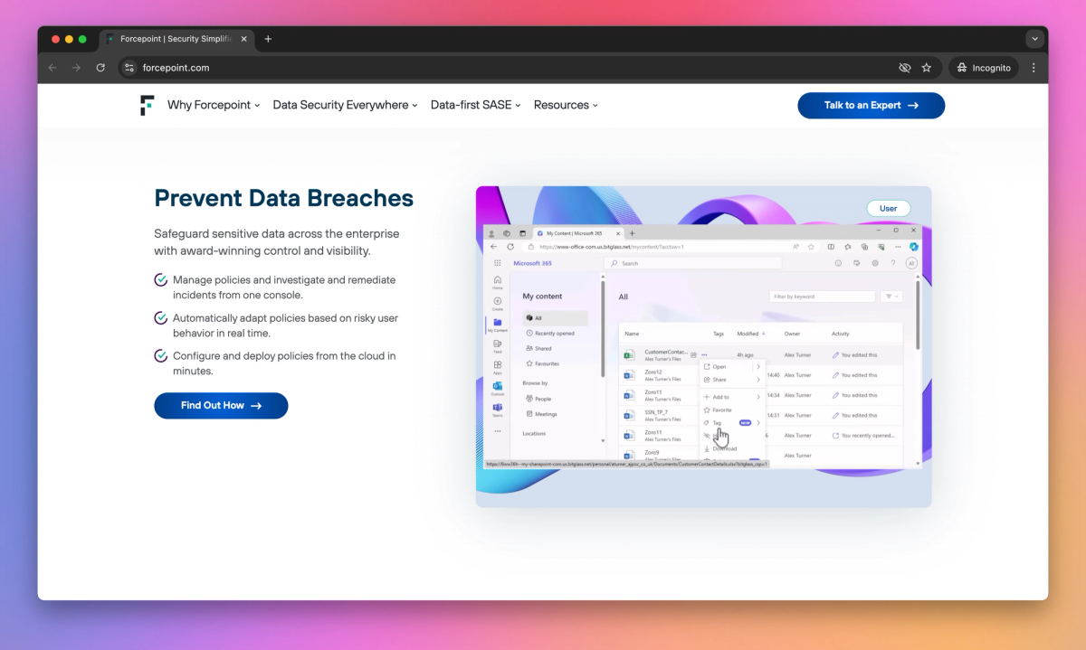1086x650 pixels.
Task: Click the Microsoft 365 help question mark
Action: (893, 263)
